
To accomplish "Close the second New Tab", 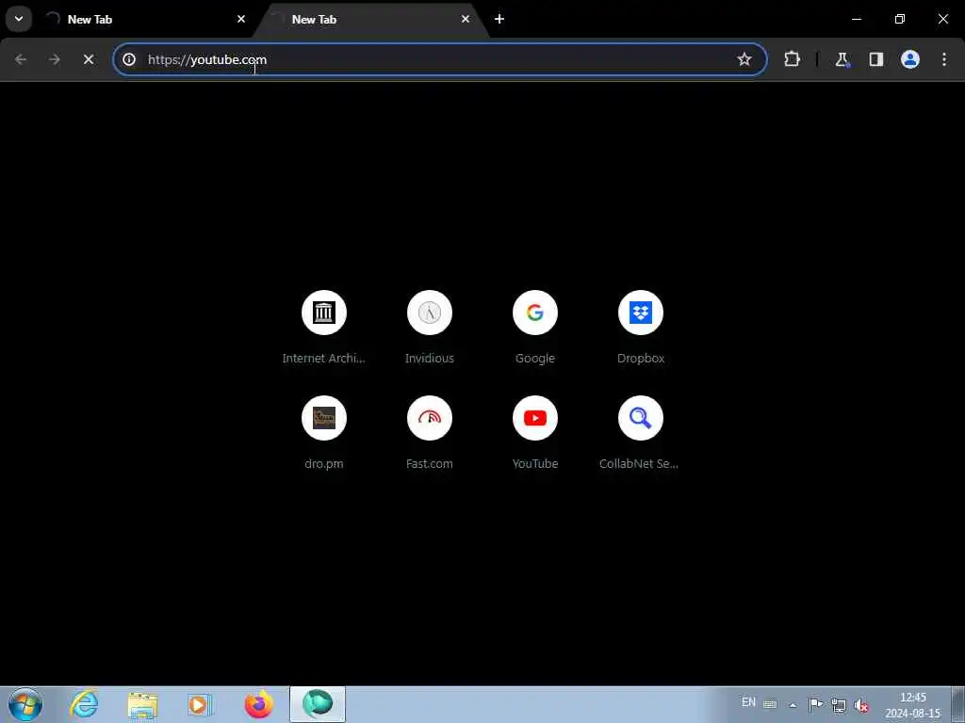I will click(x=466, y=19).
